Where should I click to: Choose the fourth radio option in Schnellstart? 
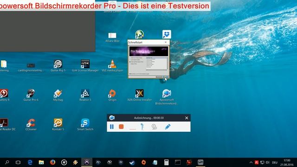pyautogui.click(x=130, y=64)
